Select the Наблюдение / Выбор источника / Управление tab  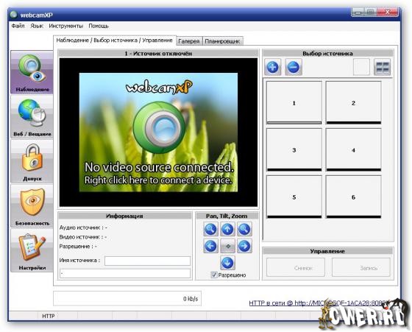coord(114,40)
